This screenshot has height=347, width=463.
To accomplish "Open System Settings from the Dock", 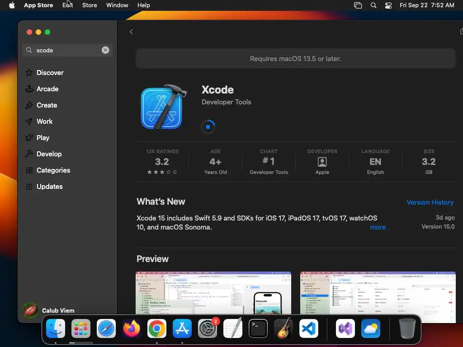I will [x=208, y=328].
